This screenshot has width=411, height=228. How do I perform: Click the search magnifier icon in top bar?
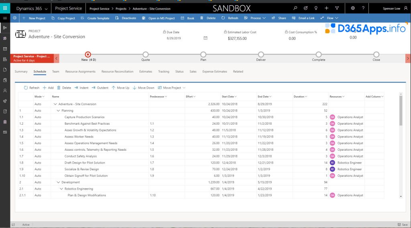click(295, 8)
